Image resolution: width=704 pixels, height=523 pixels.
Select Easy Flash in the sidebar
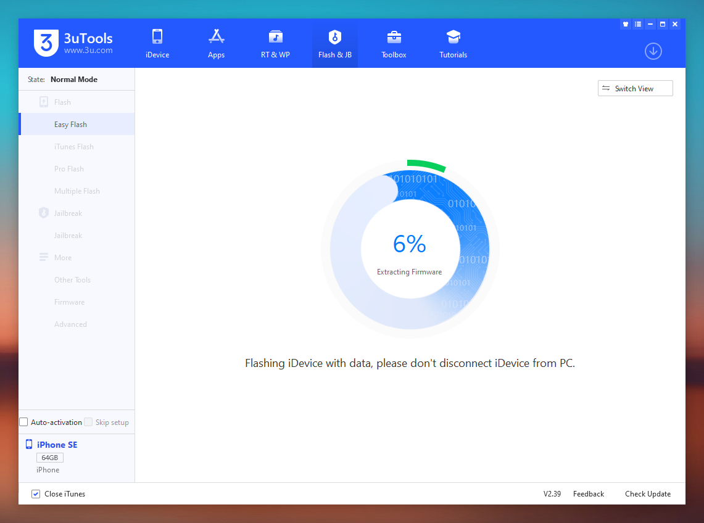click(70, 125)
